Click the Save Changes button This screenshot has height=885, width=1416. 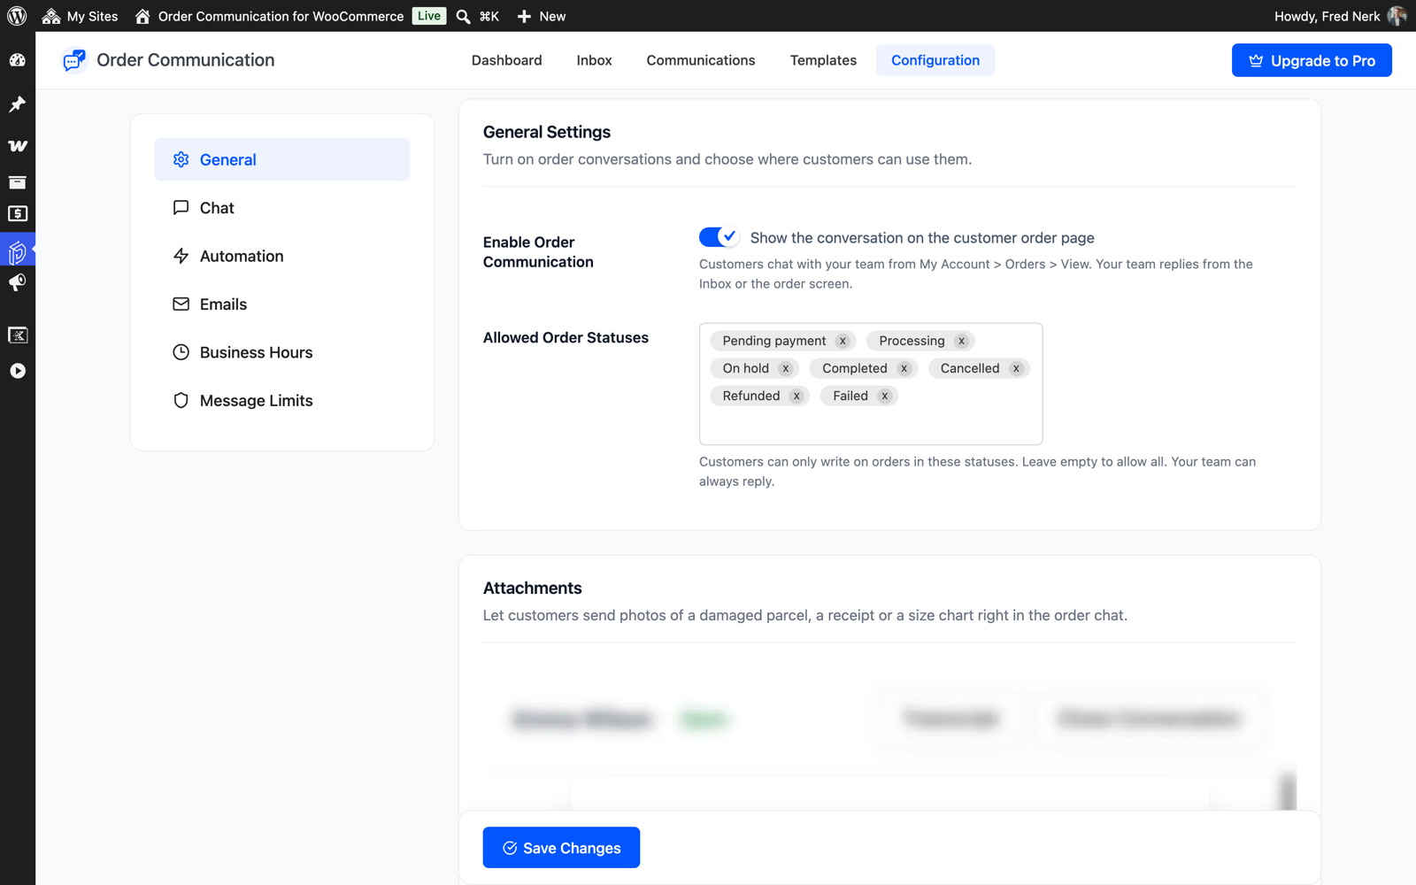coord(561,848)
